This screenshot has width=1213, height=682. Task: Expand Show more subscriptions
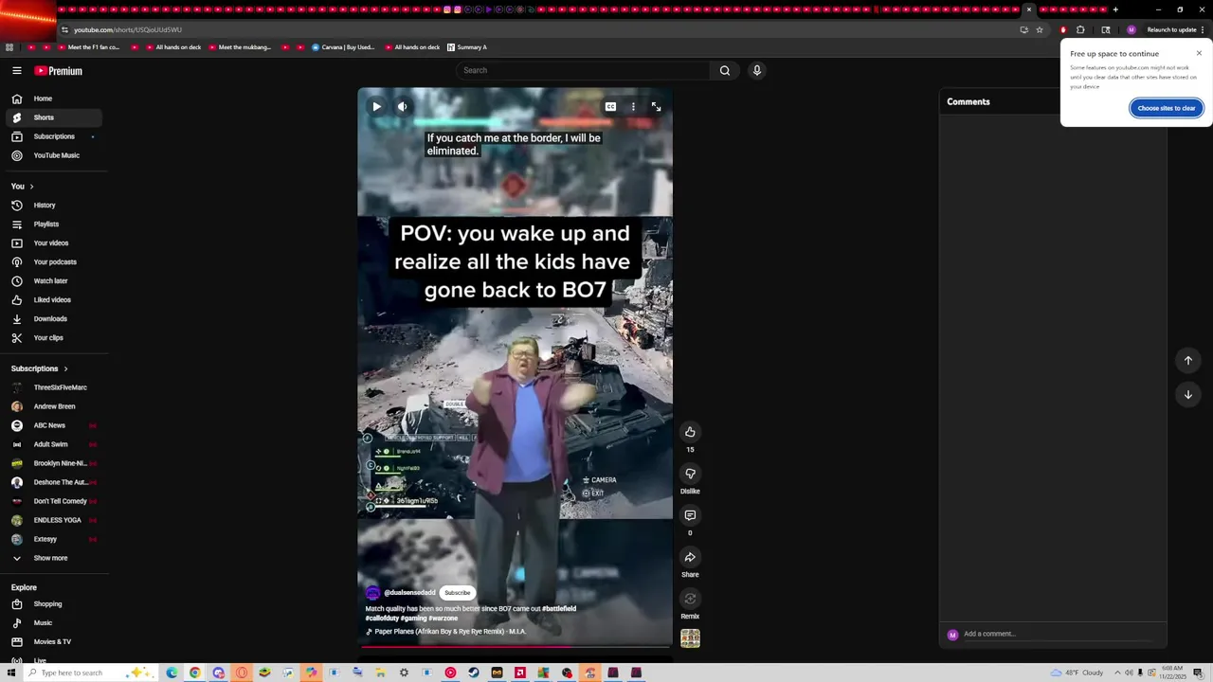click(54, 558)
